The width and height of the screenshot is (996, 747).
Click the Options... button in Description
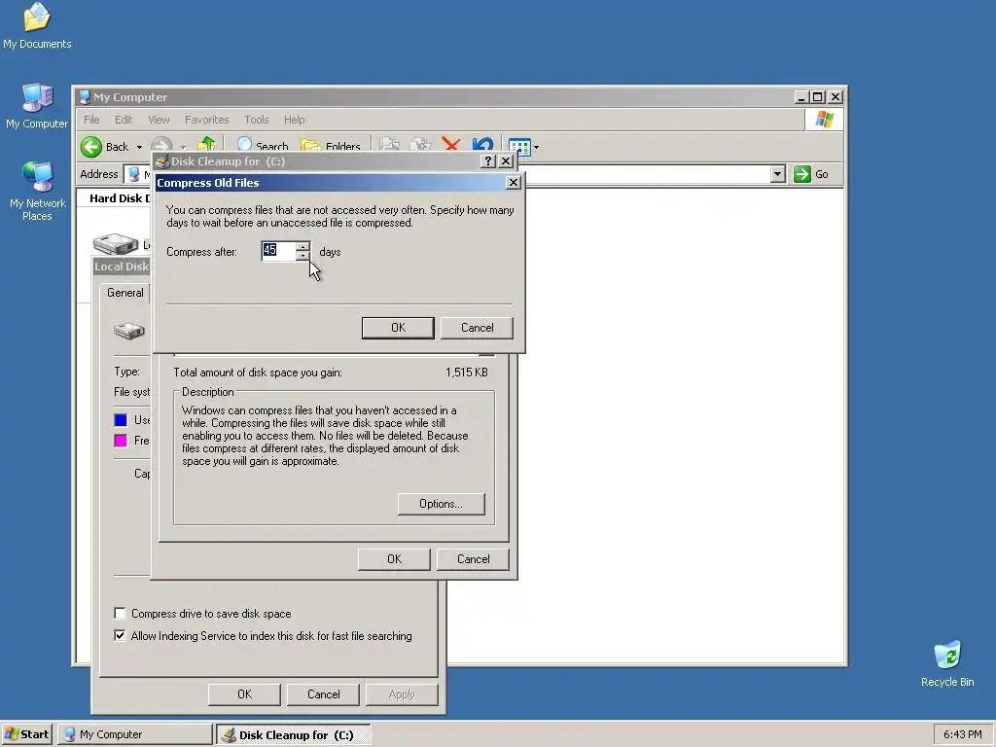(441, 504)
